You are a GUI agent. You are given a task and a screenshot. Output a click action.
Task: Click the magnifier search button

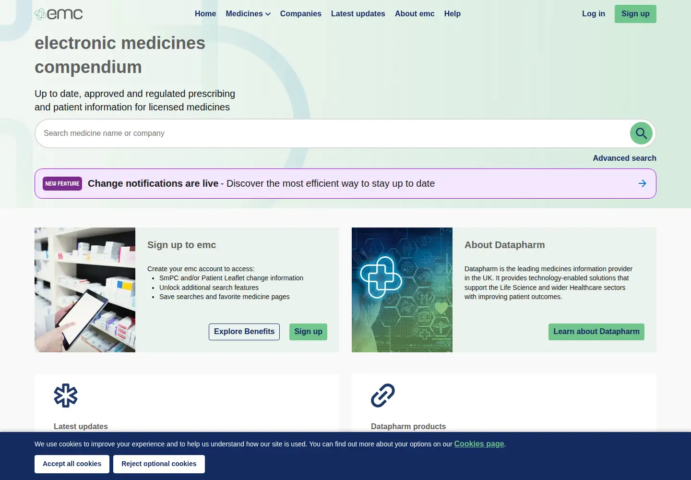tap(641, 133)
